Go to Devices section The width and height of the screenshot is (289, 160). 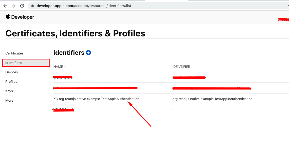pyautogui.click(x=12, y=72)
